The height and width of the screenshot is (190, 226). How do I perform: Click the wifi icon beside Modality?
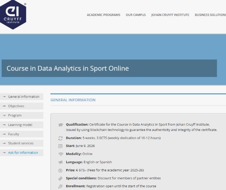(x=61, y=154)
